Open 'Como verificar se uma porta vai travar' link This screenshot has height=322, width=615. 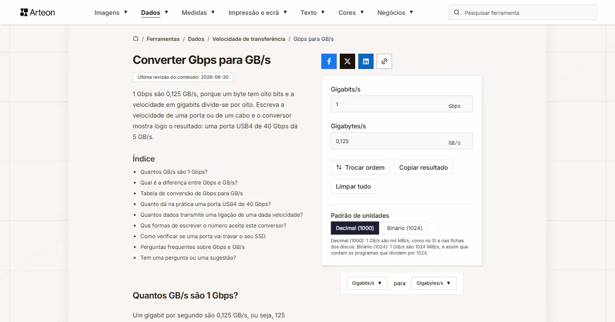point(203,237)
